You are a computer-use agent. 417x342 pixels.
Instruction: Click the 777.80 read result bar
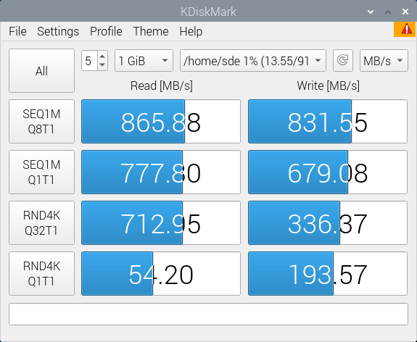[x=161, y=172]
